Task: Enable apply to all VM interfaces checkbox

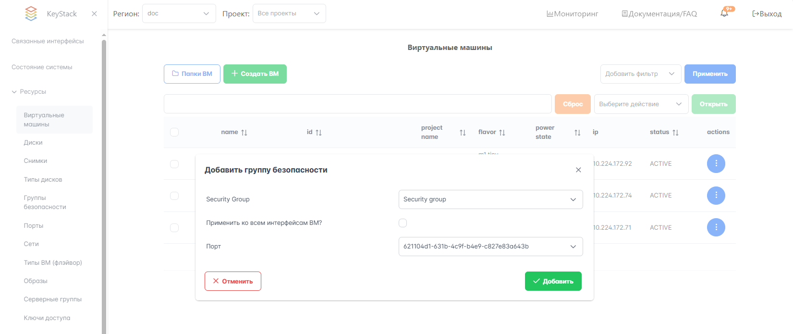Action: (x=403, y=223)
